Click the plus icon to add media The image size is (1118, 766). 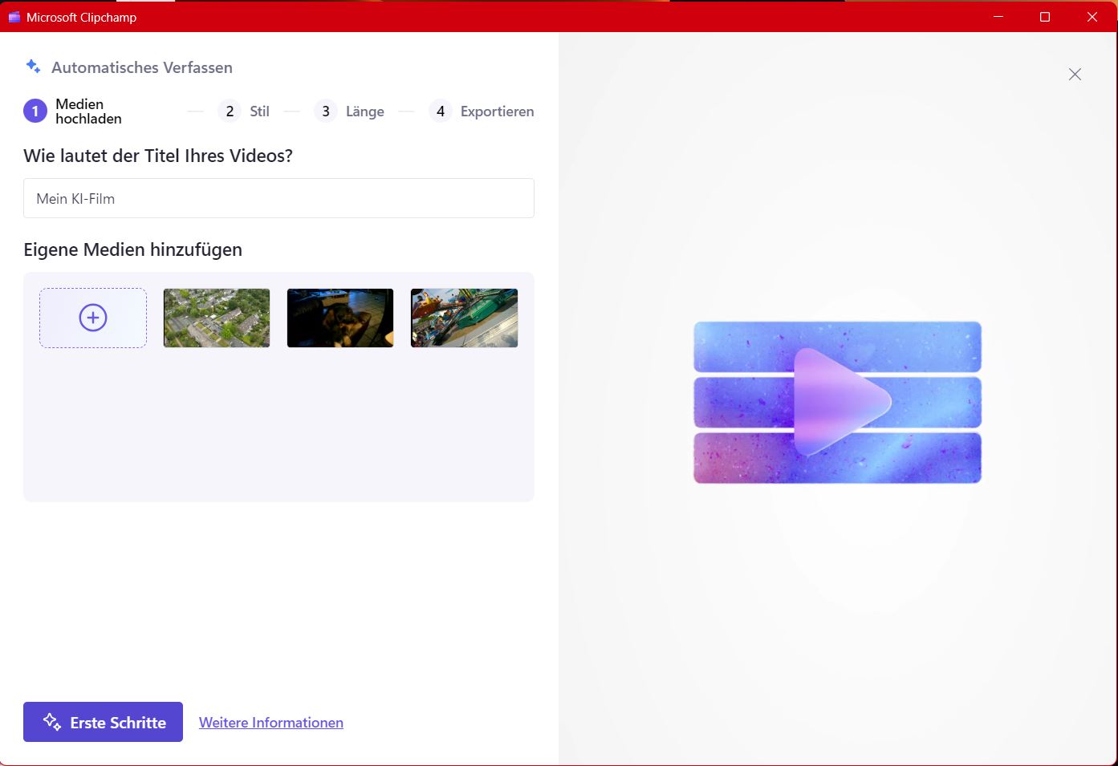pos(93,318)
